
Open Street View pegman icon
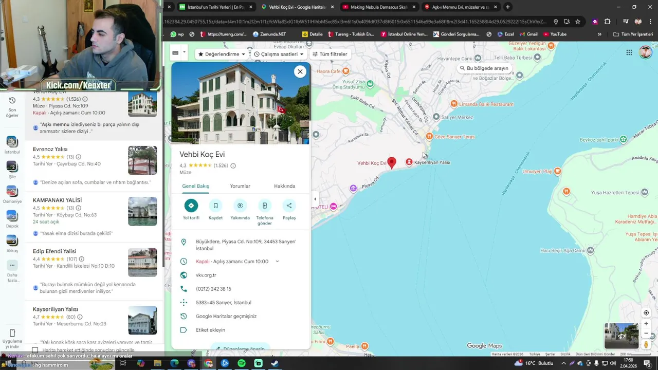(x=646, y=345)
